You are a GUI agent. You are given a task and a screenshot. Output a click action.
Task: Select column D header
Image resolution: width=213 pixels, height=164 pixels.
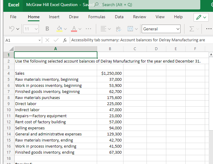pos(156,49)
